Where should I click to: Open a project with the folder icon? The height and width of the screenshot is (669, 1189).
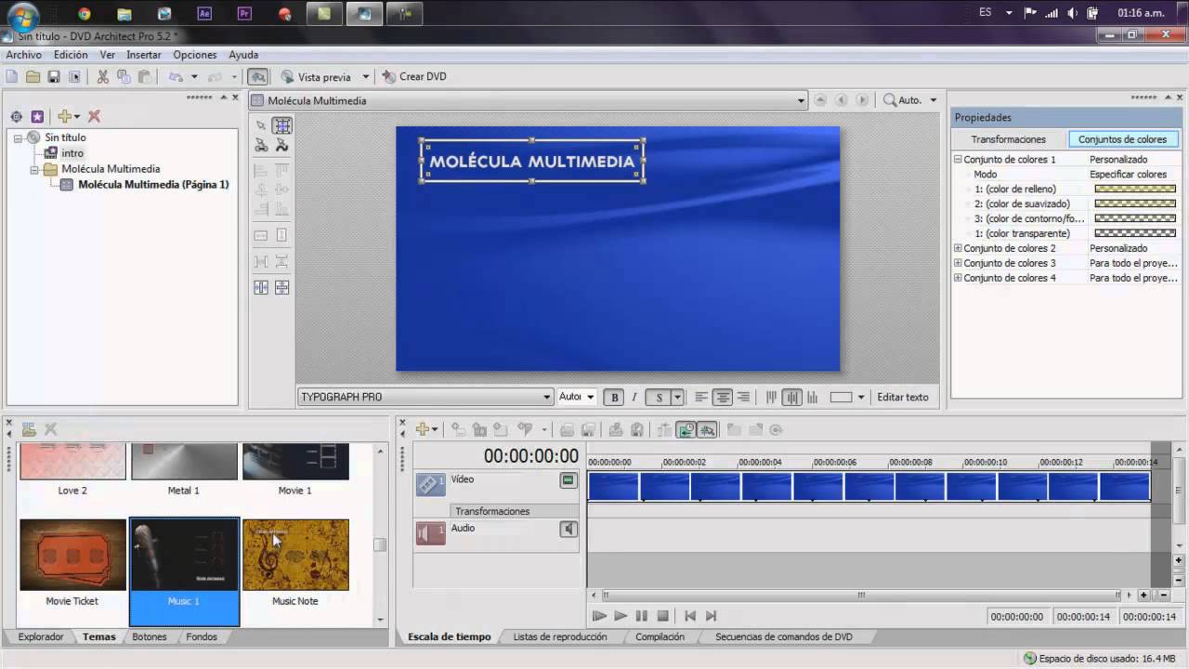[x=33, y=77]
